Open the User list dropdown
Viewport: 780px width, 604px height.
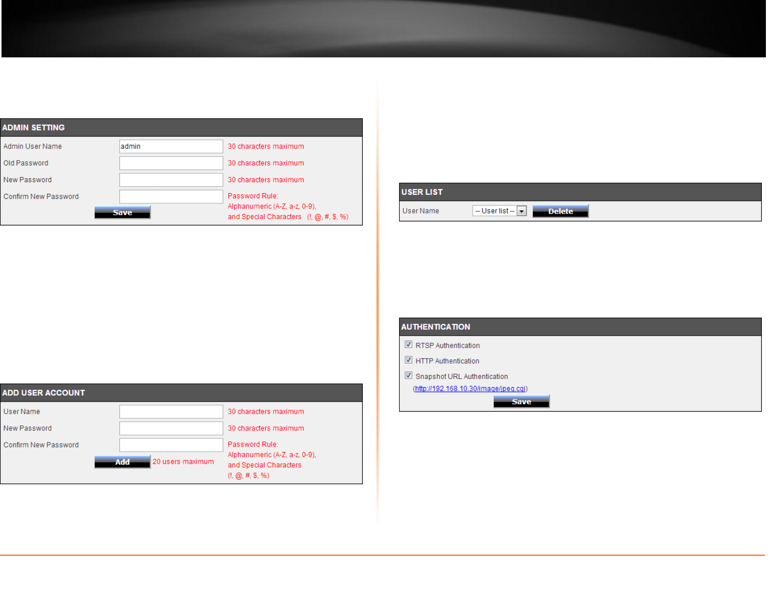pyautogui.click(x=499, y=211)
